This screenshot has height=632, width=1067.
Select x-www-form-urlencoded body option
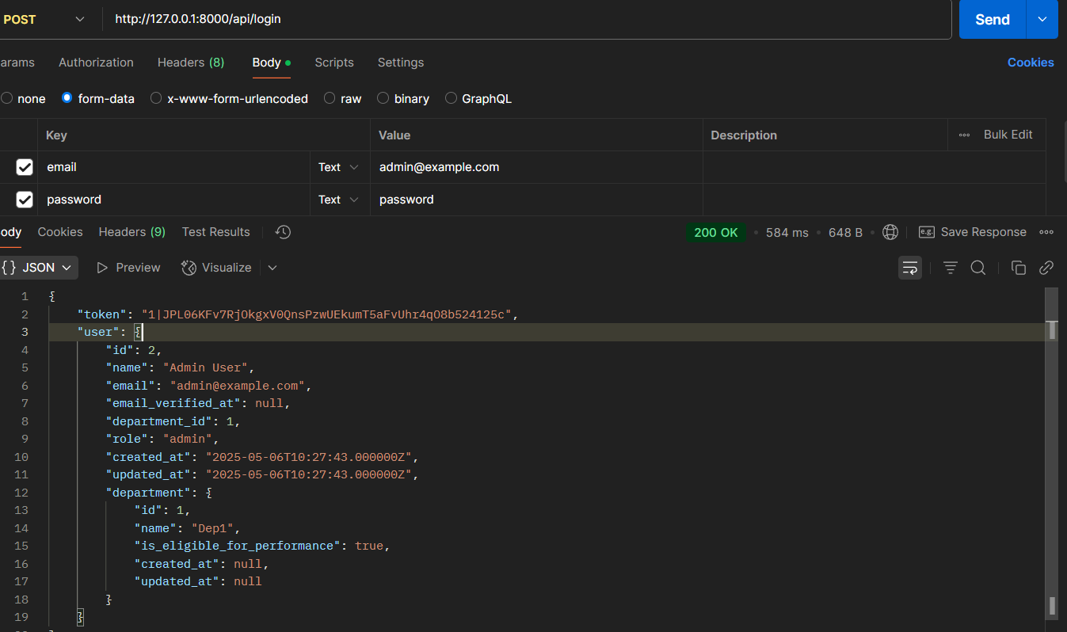(156, 98)
